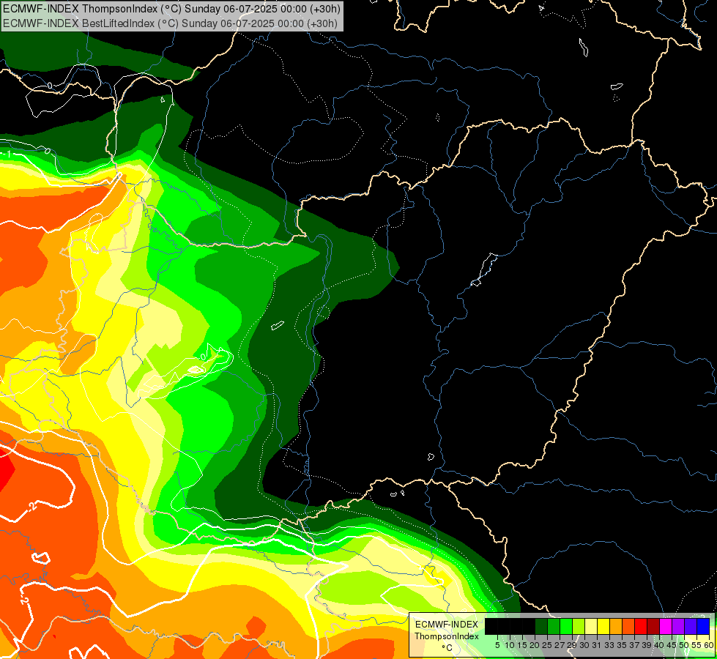Click the bright red 37-39 legend swatch
Screen dimensions: 717x659
(x=641, y=626)
